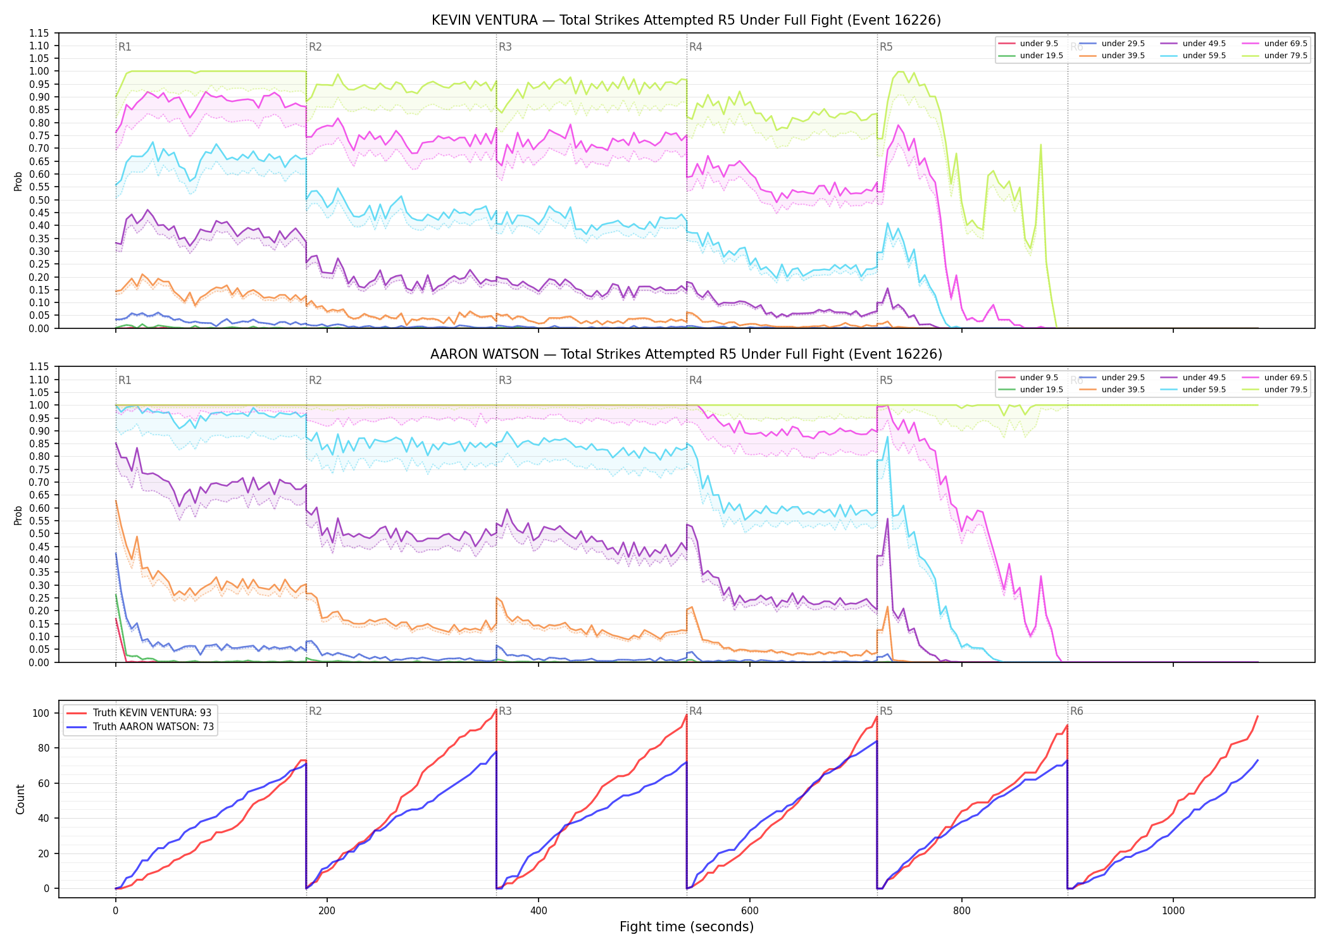Viewport: 1329px width, 949px height.
Task: Select 'under 29.5' in Aaron Watson legend
Action: 1123,378
